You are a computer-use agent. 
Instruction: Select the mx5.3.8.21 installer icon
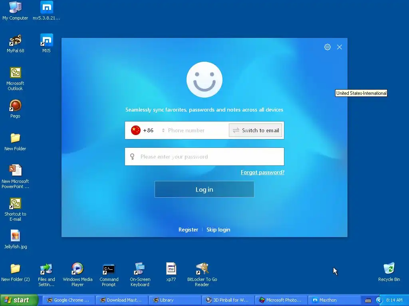(46, 11)
